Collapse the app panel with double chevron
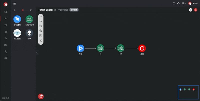This screenshot has height=101, width=200. click(37, 52)
